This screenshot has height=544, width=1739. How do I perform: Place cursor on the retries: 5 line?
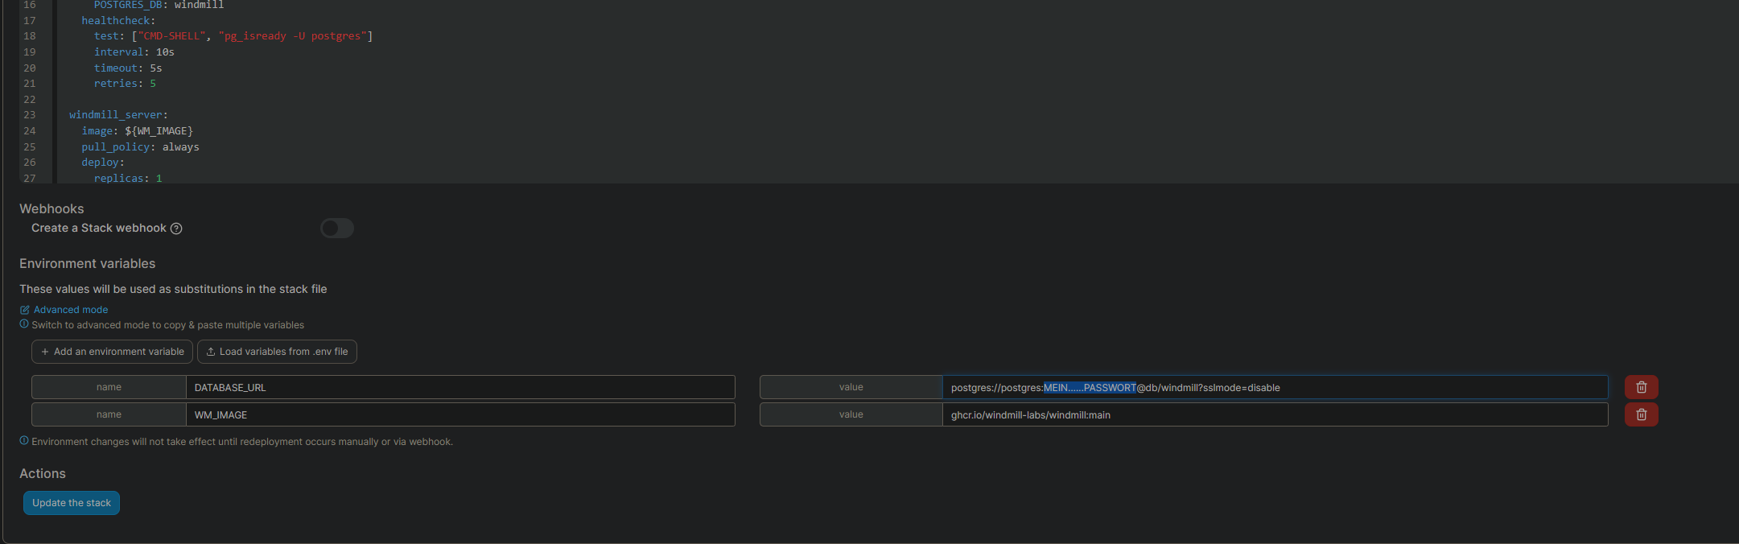pos(125,84)
